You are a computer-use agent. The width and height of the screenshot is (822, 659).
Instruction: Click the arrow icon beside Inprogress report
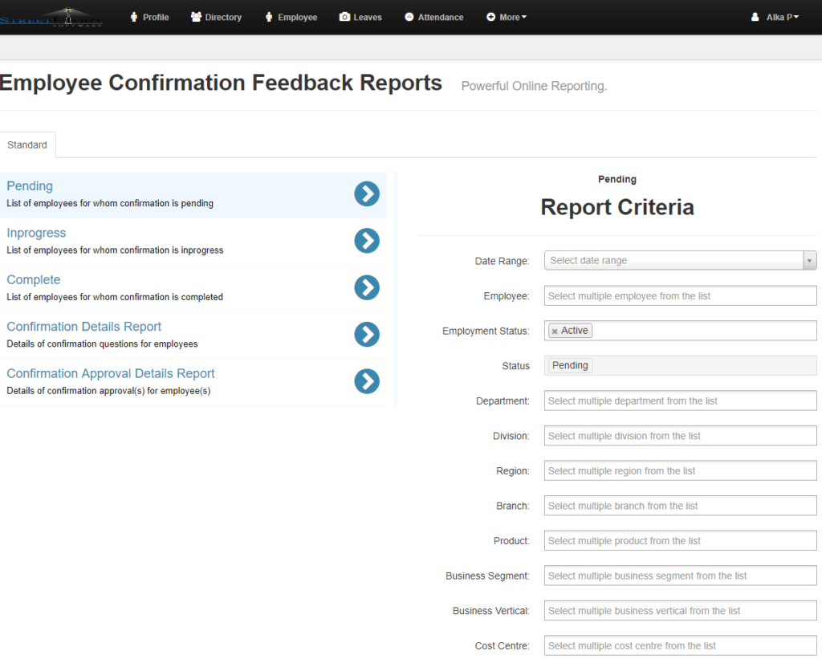[367, 241]
